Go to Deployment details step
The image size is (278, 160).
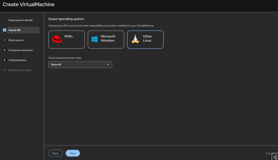21,20
